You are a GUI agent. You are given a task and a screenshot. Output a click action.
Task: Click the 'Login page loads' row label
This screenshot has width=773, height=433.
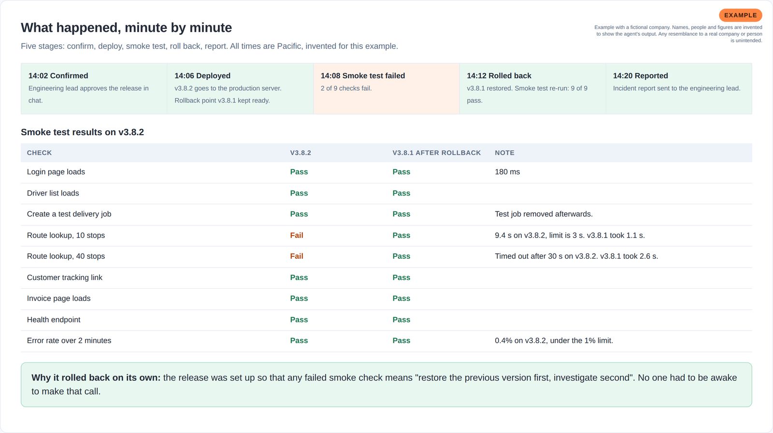click(56, 172)
